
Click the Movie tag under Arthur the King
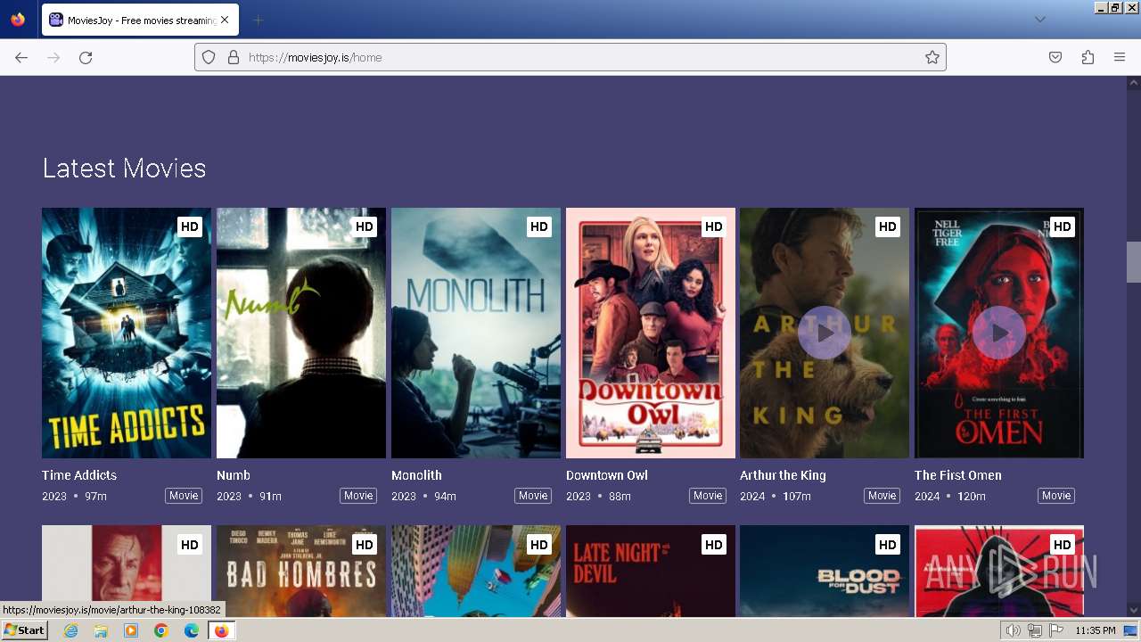(882, 496)
